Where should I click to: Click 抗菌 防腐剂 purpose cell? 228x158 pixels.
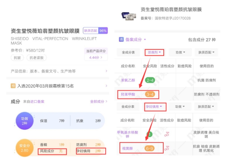[207, 80]
